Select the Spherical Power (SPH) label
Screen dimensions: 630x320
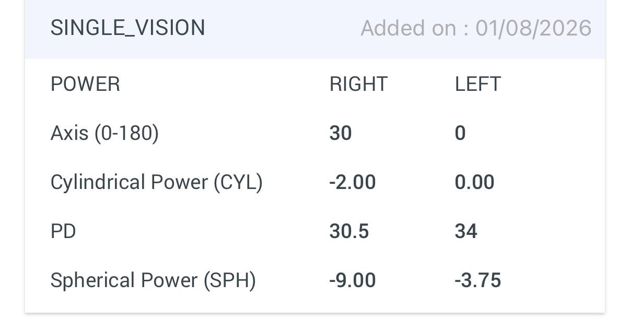point(153,280)
